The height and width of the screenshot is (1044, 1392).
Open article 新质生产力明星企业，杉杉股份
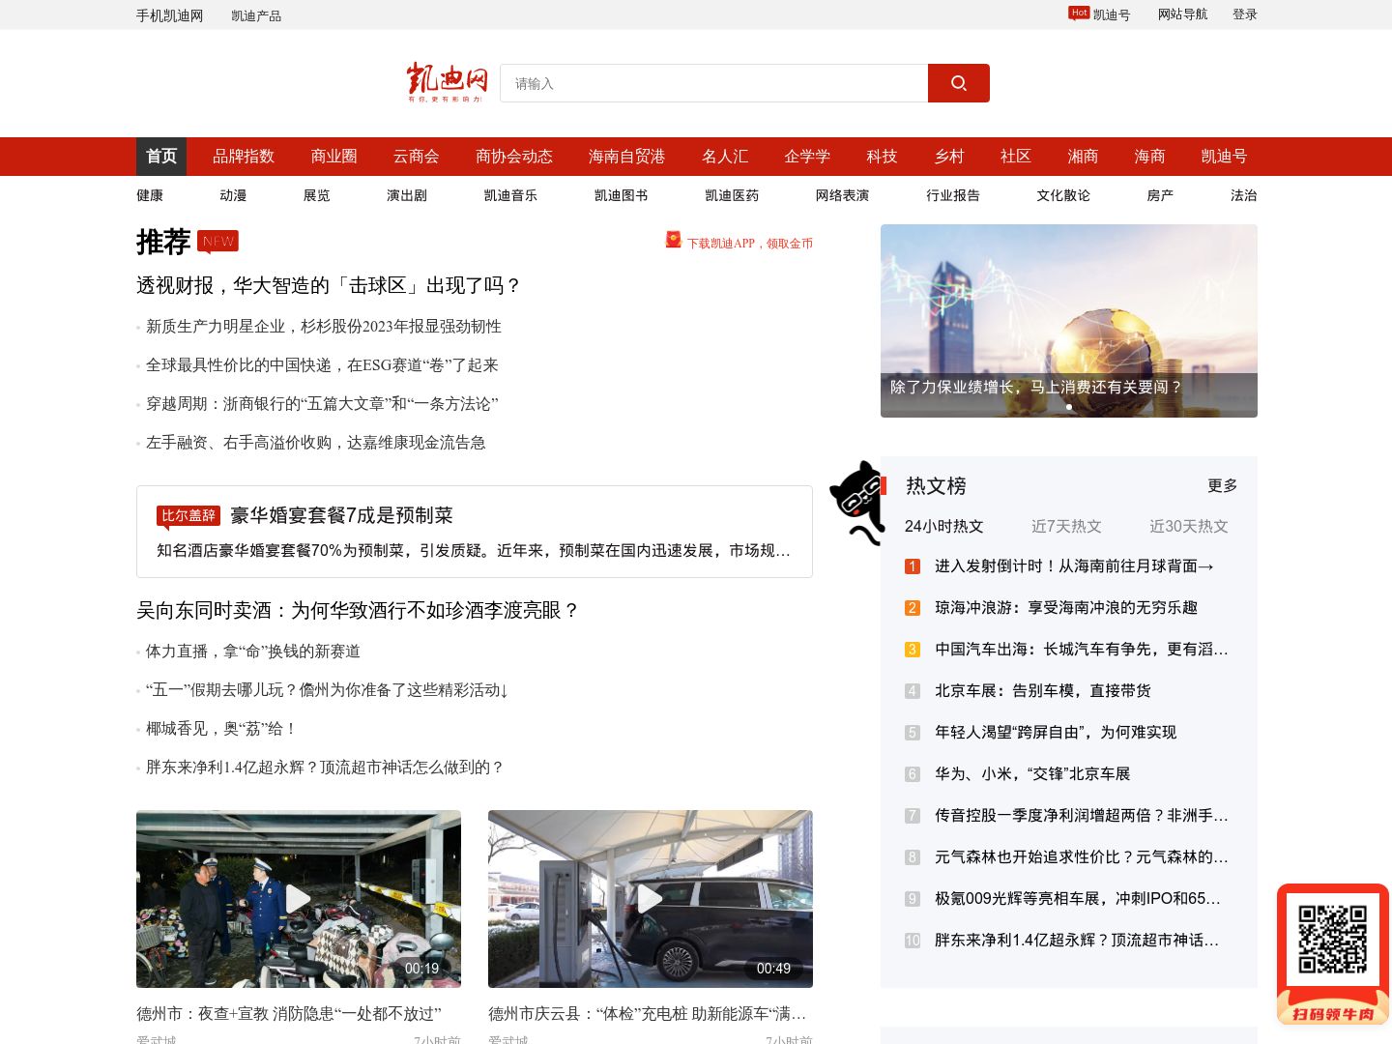pyautogui.click(x=324, y=327)
